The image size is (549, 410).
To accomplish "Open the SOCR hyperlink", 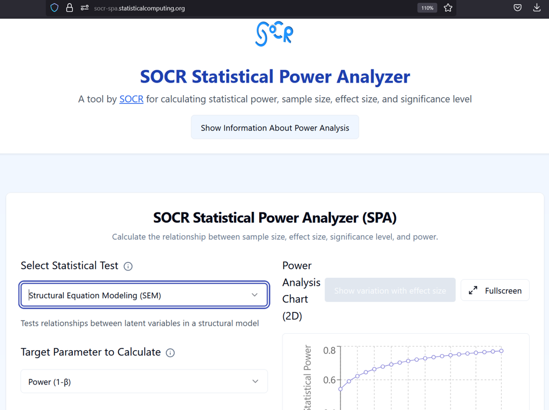I will [x=131, y=99].
